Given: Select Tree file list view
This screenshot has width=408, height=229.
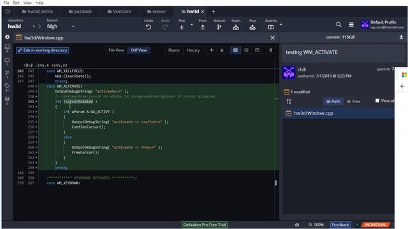Looking at the screenshot, I should 353,102.
